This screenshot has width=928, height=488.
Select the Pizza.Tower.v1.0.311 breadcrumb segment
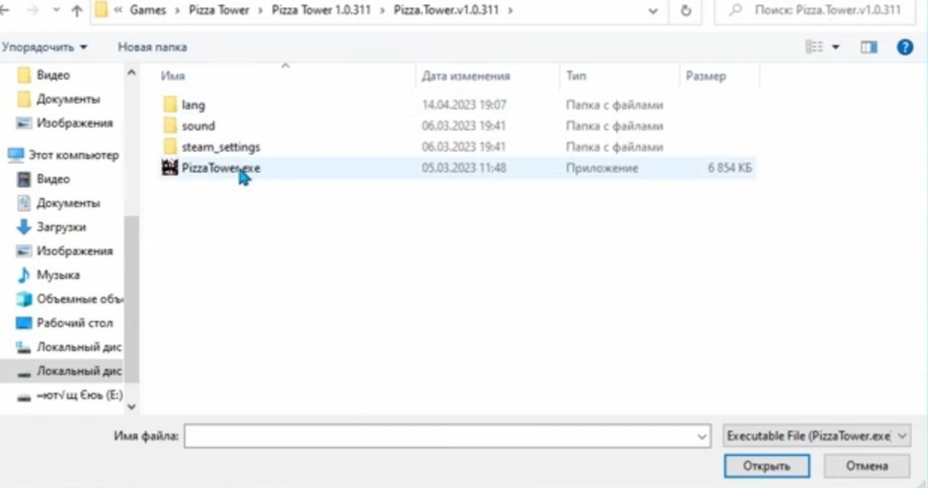click(448, 10)
